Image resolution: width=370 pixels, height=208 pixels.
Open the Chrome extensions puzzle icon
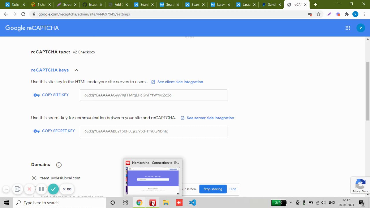pos(347,14)
